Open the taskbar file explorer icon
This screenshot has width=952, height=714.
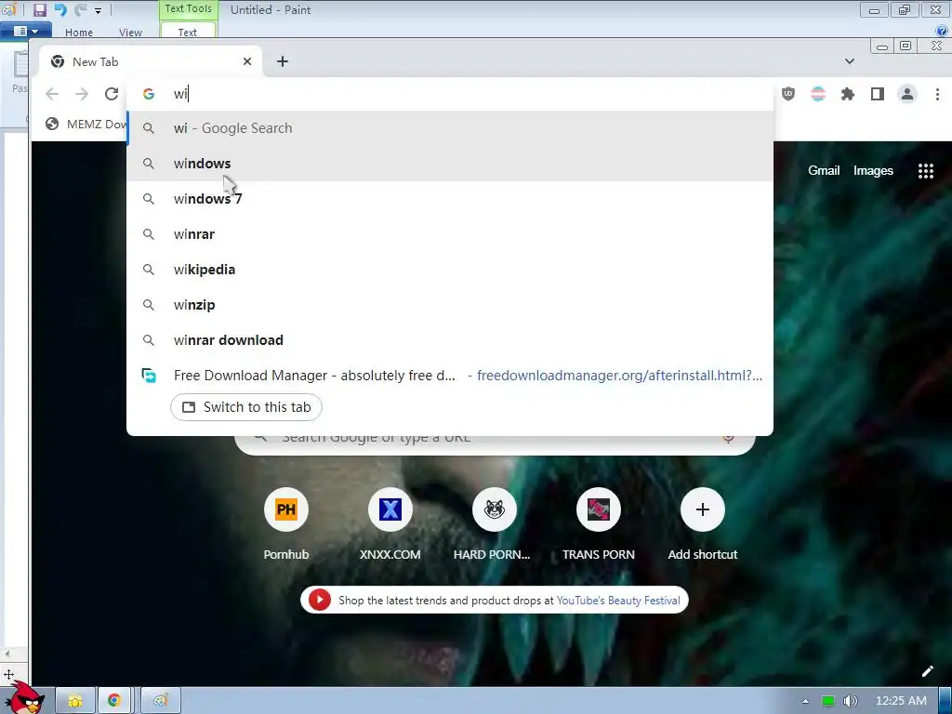pos(75,701)
